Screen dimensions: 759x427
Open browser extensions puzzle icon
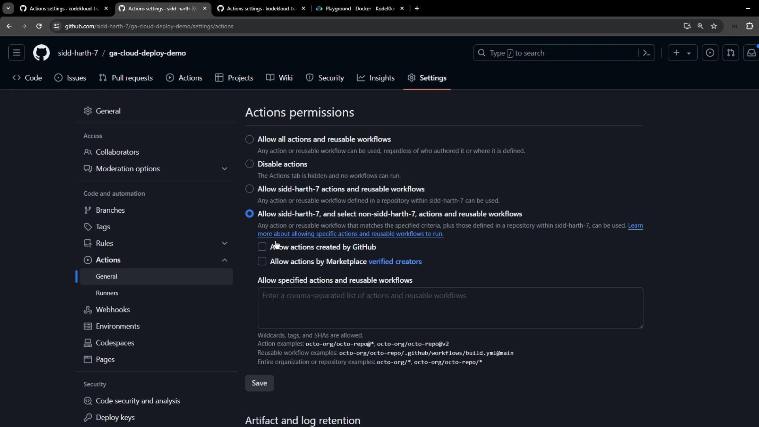click(x=750, y=26)
